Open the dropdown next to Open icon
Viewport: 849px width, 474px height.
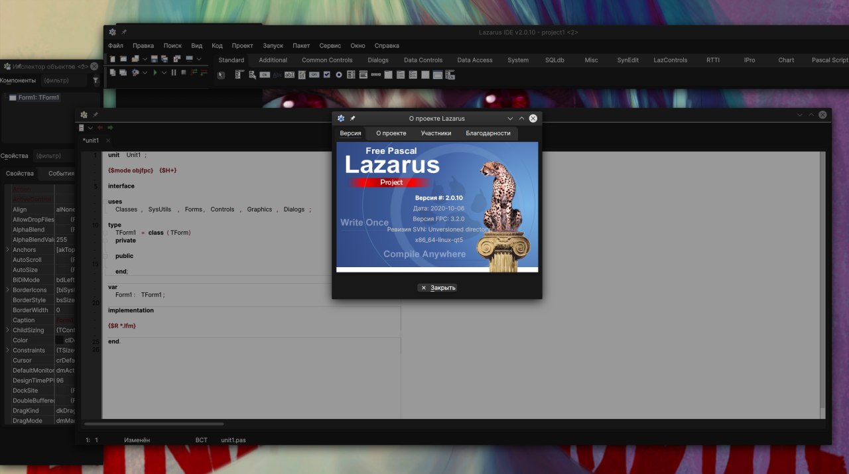[145, 59]
